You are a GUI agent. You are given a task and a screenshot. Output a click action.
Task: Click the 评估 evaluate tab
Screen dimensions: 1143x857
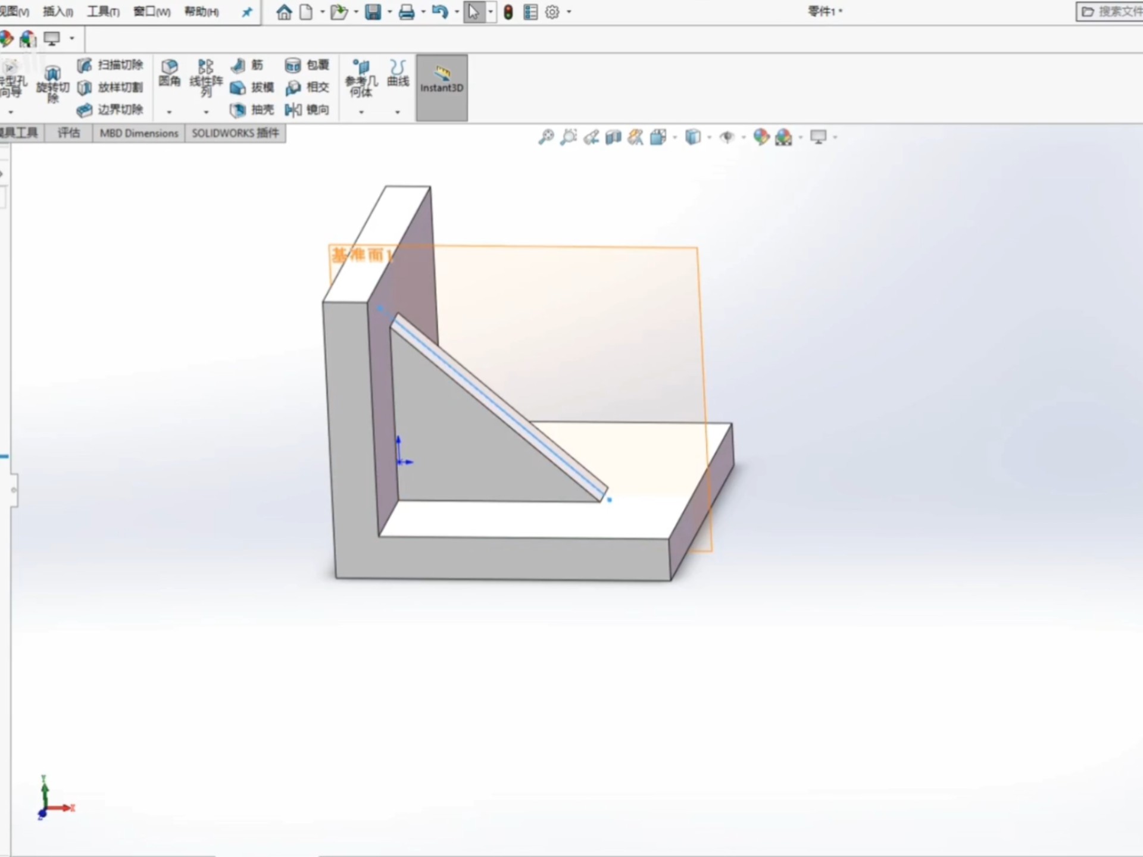point(67,133)
